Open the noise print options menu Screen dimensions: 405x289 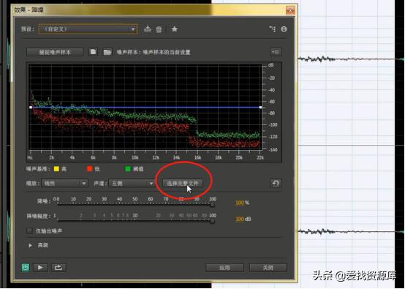276,52
